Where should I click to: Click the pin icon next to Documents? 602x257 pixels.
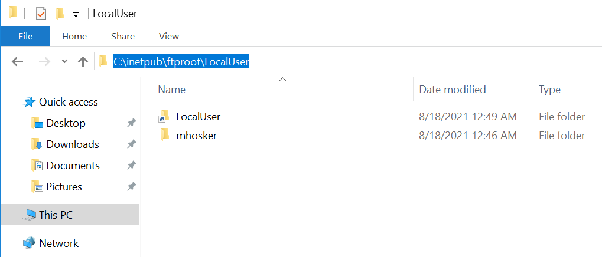pos(132,166)
